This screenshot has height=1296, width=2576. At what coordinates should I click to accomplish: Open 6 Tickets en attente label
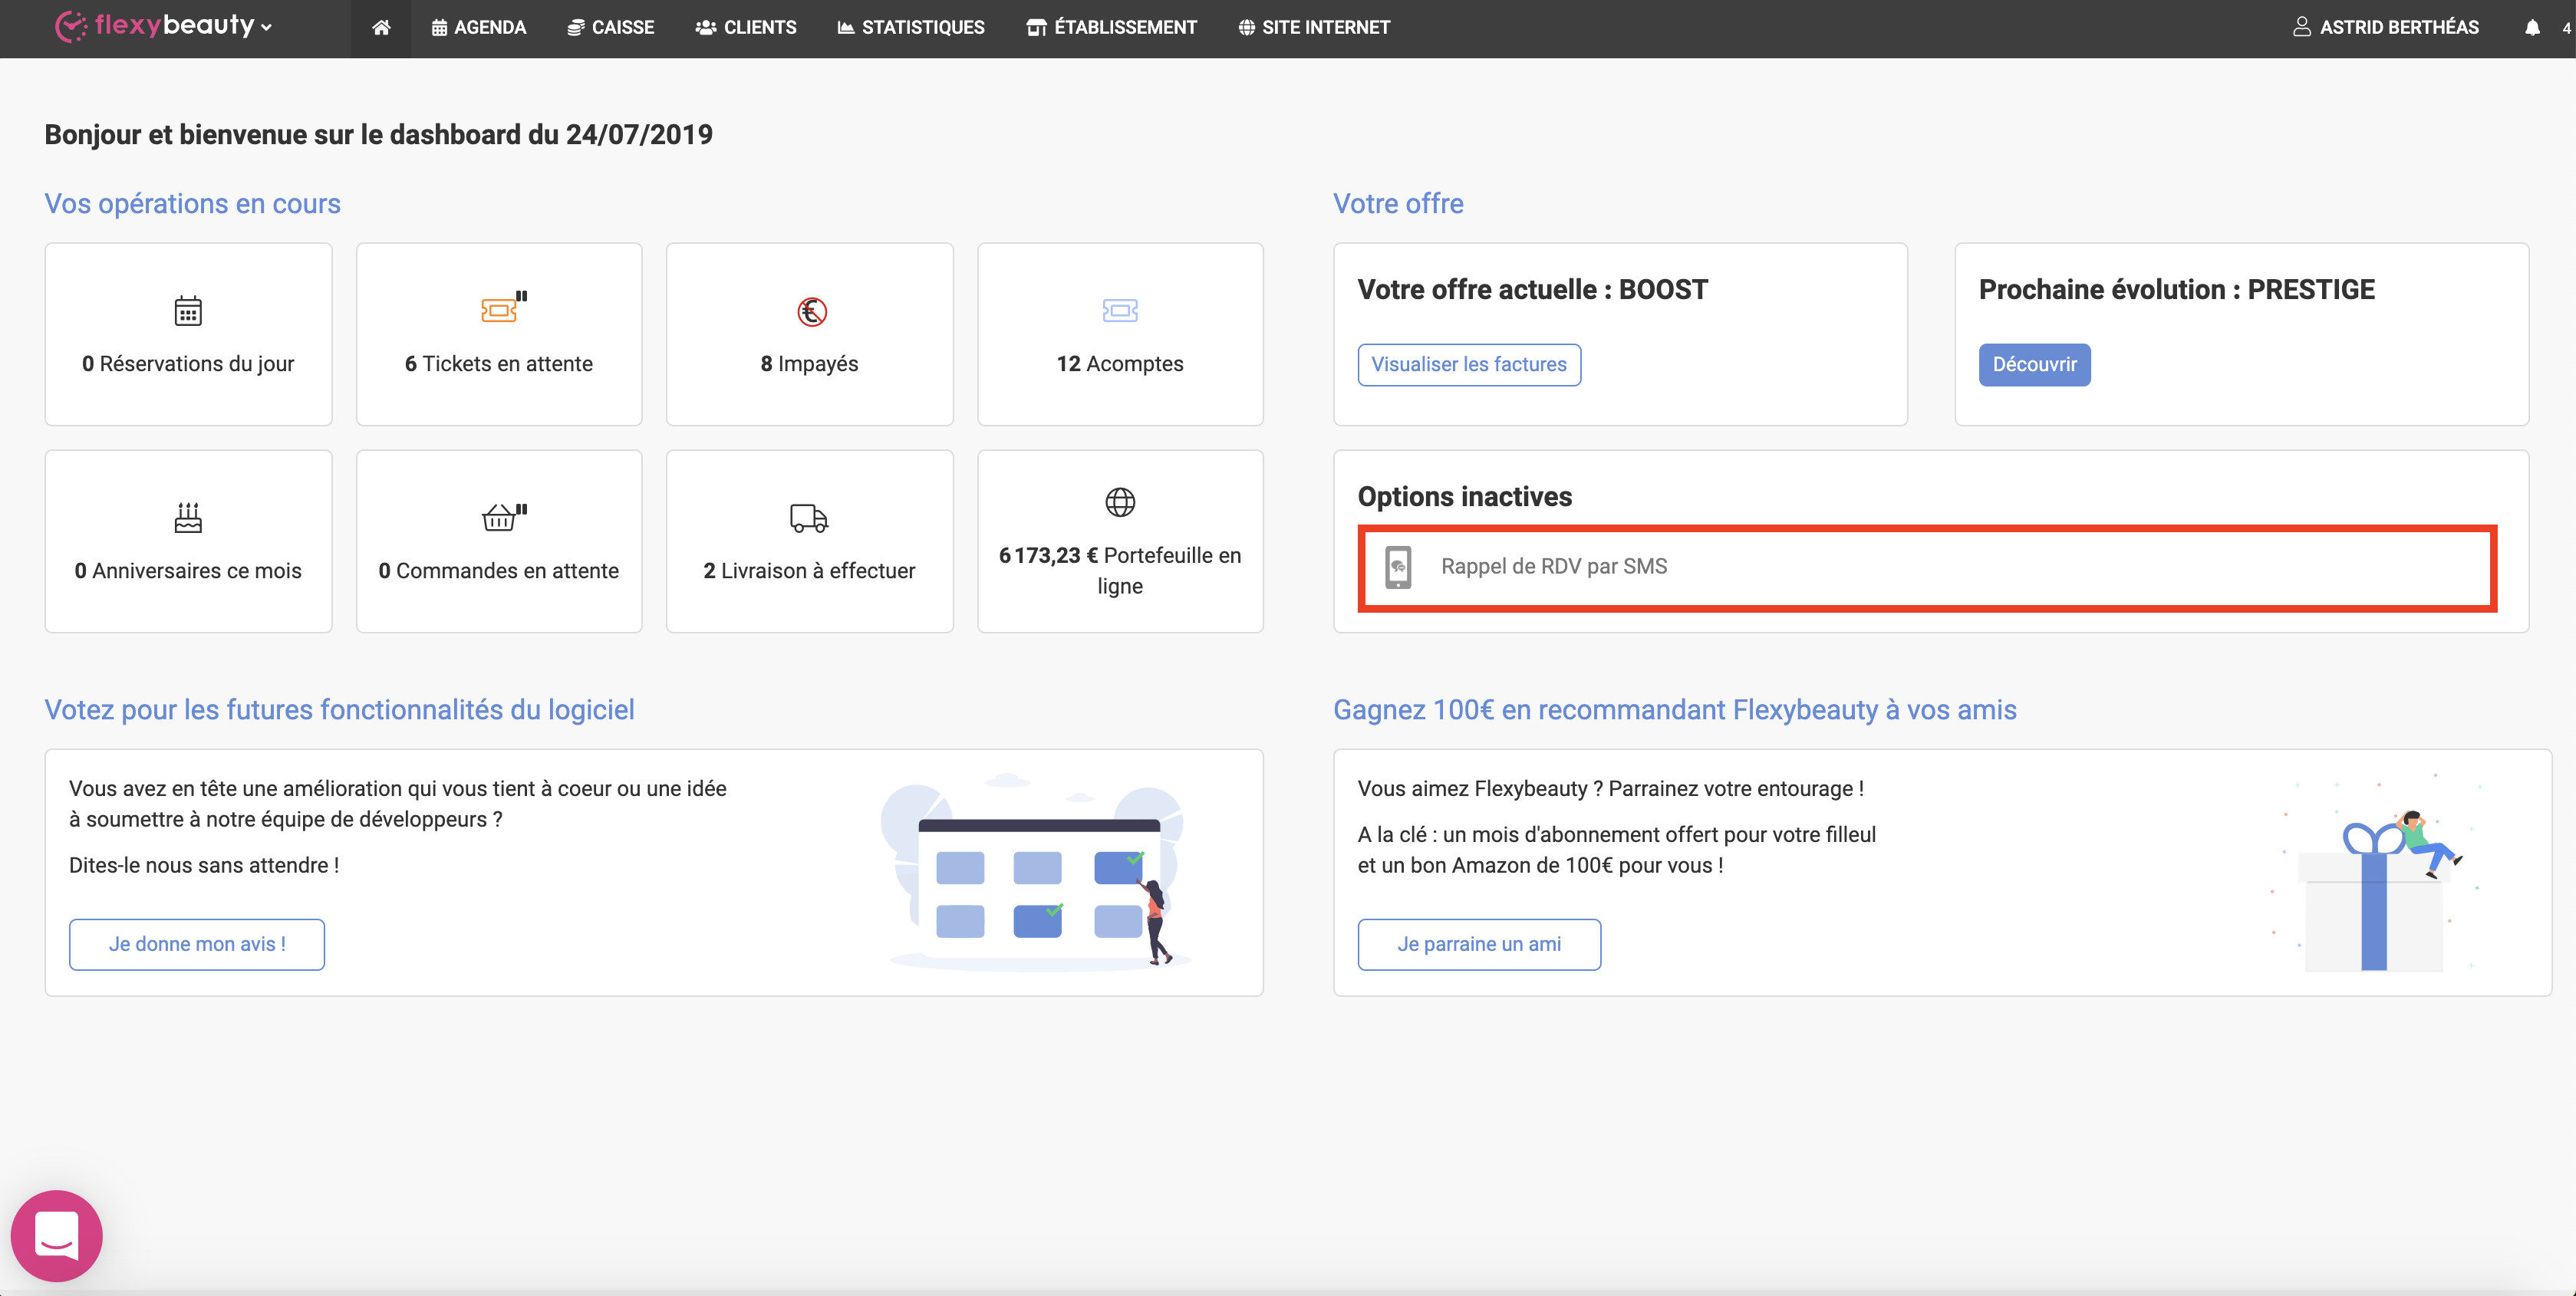pos(499,363)
